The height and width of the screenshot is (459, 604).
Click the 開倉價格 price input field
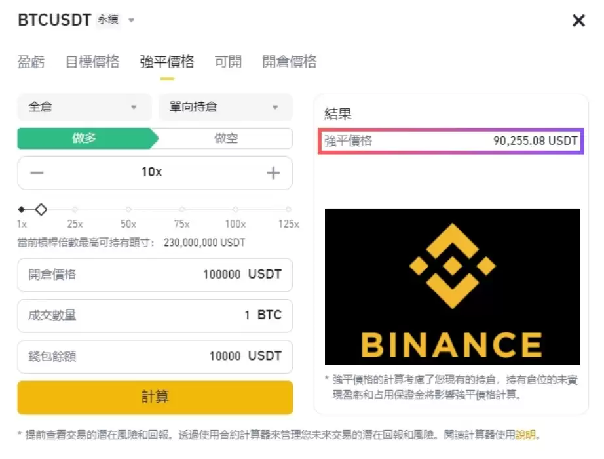pyautogui.click(x=155, y=275)
